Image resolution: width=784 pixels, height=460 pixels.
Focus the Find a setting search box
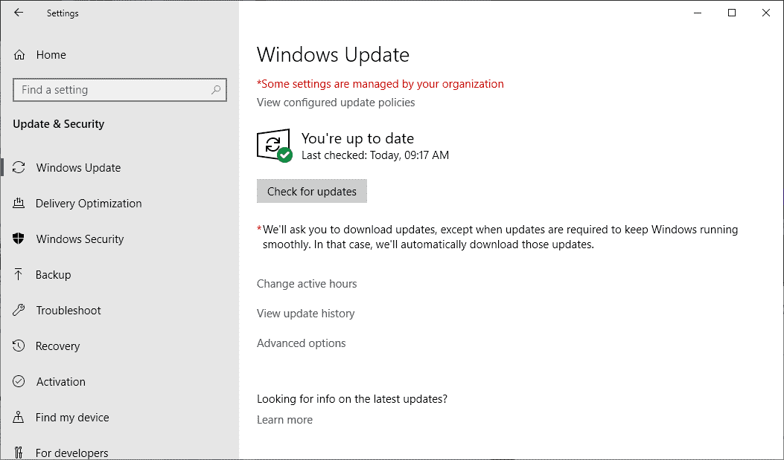click(112, 90)
